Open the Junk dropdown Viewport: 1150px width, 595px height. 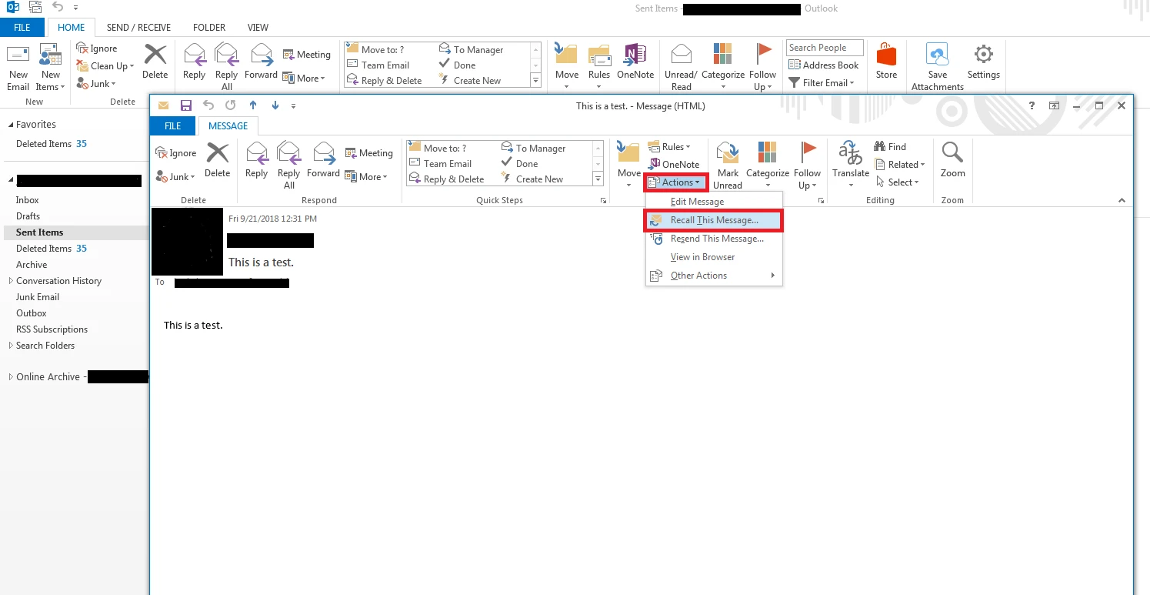pyautogui.click(x=175, y=176)
